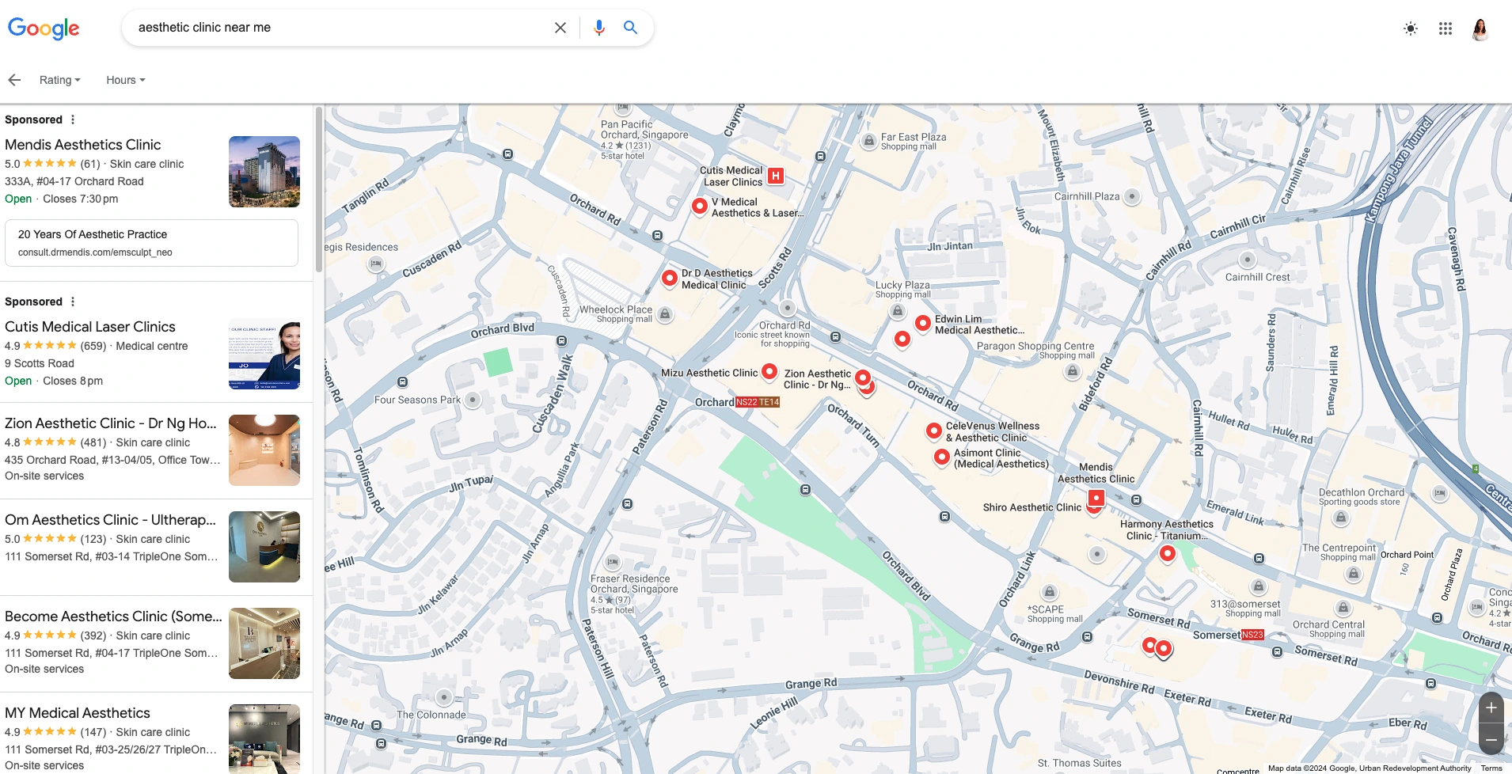This screenshot has width=1512, height=774.
Task: Select Dr D Aesthetics Medical Clinic pin
Action: point(670,278)
